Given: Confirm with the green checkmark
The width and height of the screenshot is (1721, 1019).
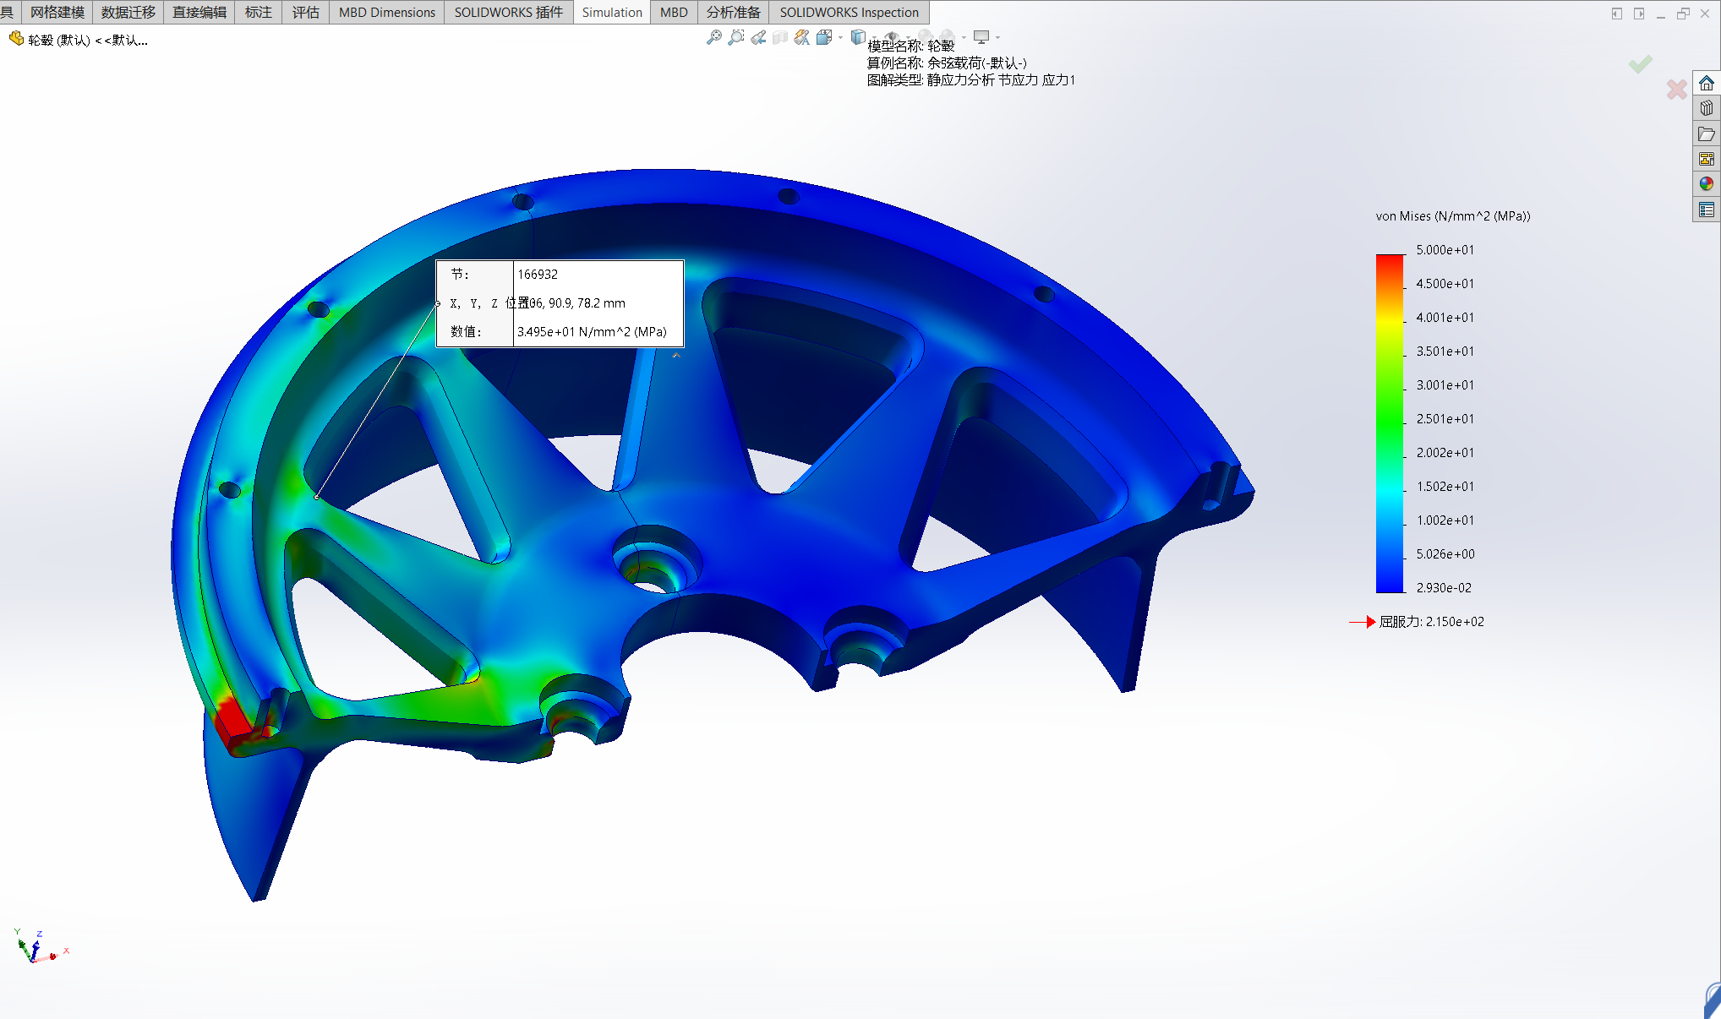Looking at the screenshot, I should tap(1641, 64).
